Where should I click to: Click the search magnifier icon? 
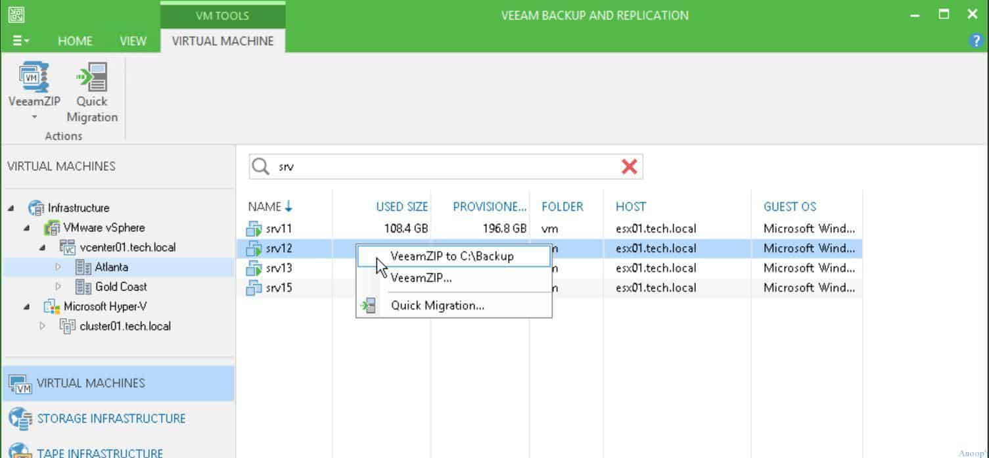[261, 167]
